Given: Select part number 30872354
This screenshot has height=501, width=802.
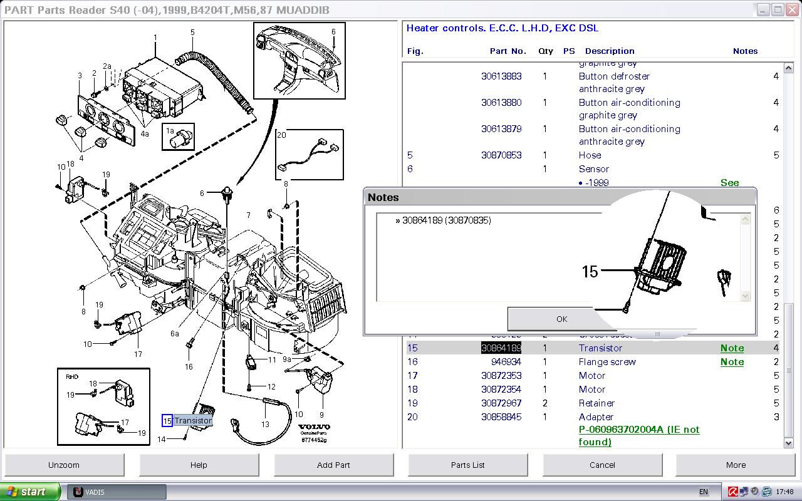Looking at the screenshot, I should (501, 390).
